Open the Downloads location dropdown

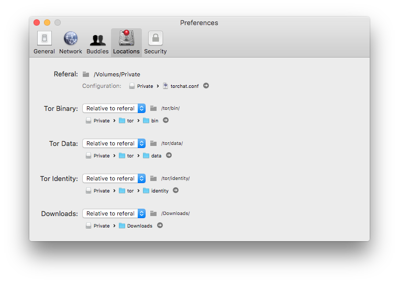click(114, 213)
